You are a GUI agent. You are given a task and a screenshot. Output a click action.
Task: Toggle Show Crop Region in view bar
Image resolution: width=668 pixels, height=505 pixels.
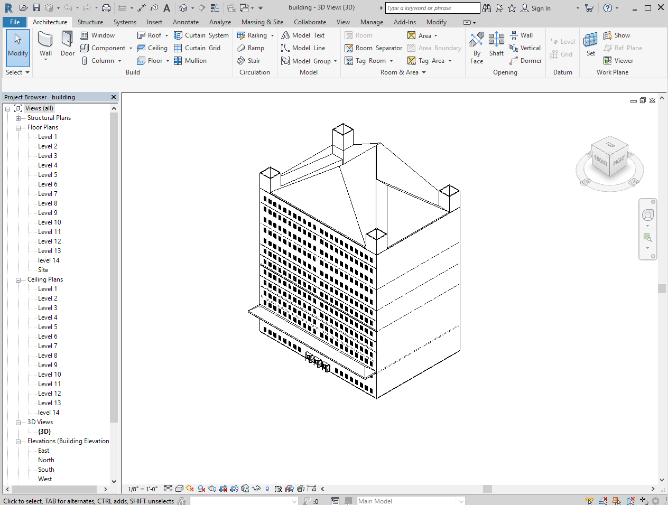(x=234, y=489)
